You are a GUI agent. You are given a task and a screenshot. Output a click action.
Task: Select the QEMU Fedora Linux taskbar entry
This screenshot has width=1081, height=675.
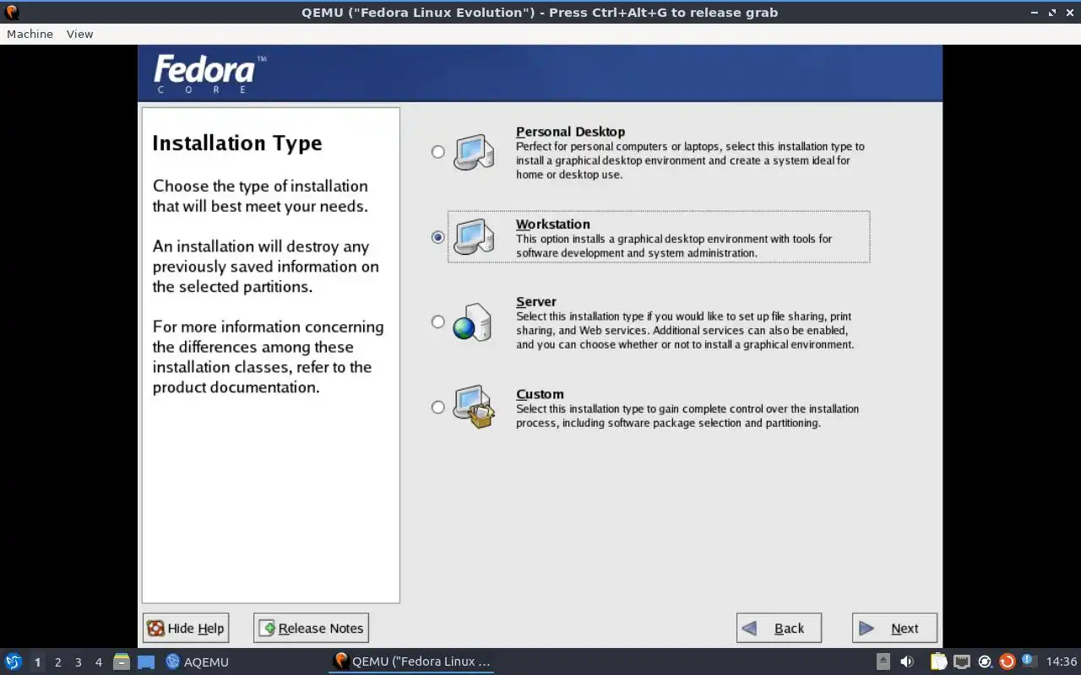point(411,661)
